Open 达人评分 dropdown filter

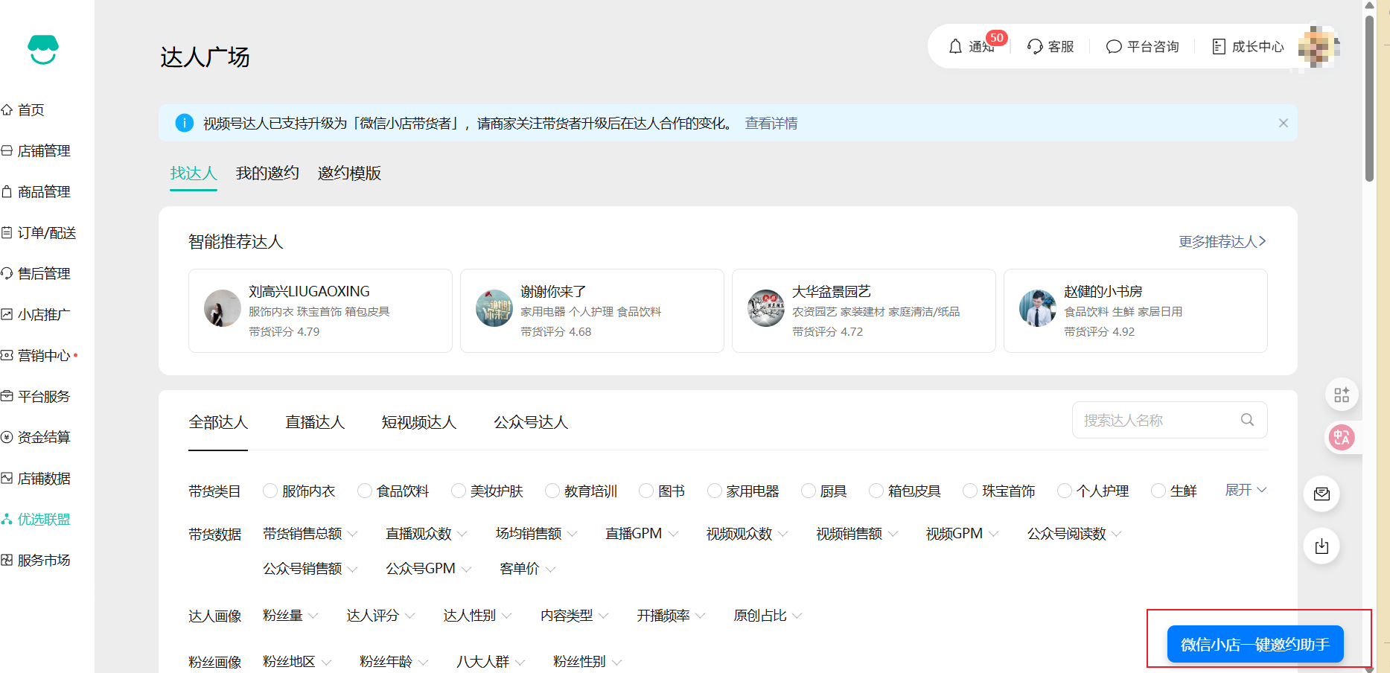pos(380,616)
